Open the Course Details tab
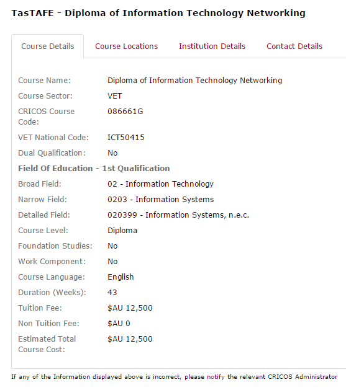The height and width of the screenshot is (390, 346). coord(48,47)
